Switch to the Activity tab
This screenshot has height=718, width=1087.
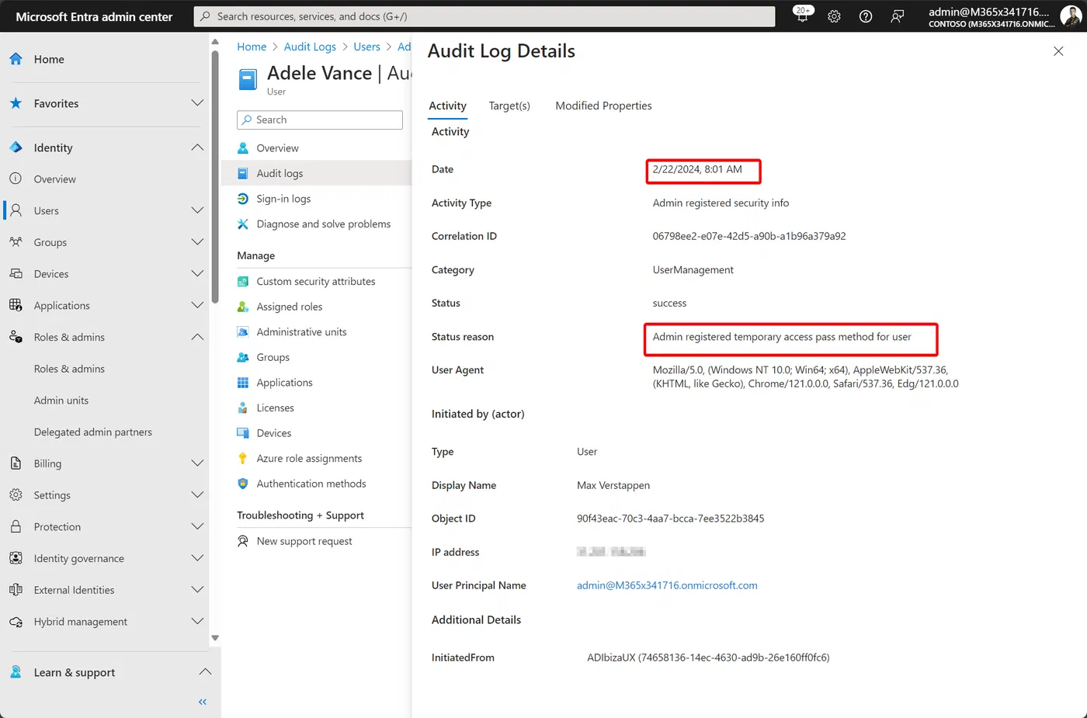click(447, 106)
